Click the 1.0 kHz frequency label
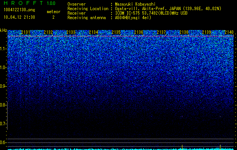 (3, 67)
